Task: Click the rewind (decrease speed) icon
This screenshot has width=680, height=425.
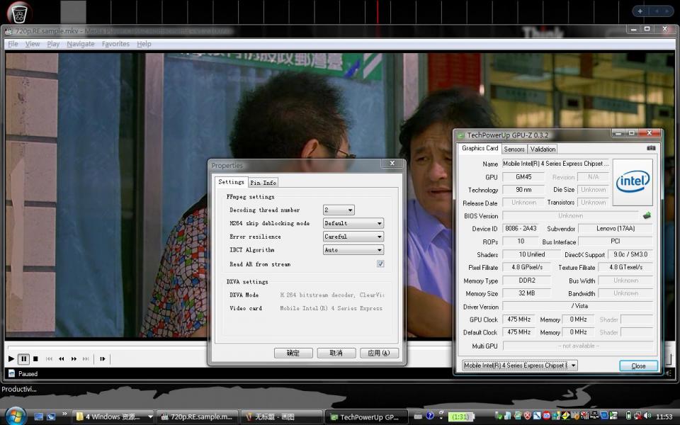Action: click(x=62, y=359)
